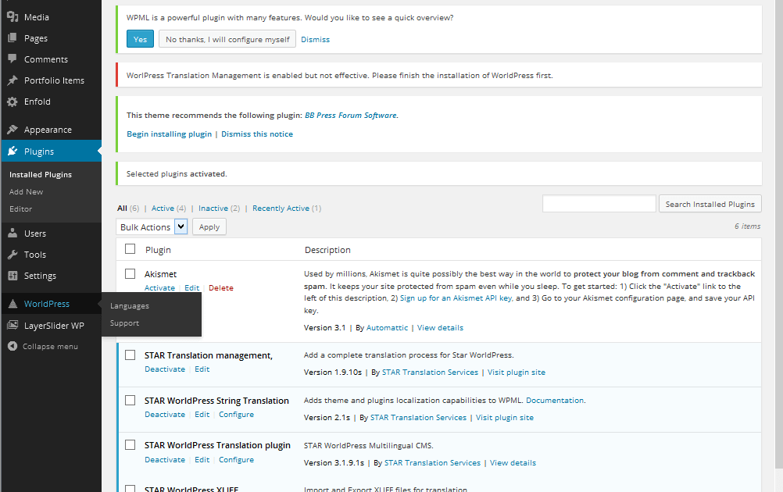The height and width of the screenshot is (492, 783).
Task: Open Sign up for Akismet API key link
Action: click(x=456, y=298)
